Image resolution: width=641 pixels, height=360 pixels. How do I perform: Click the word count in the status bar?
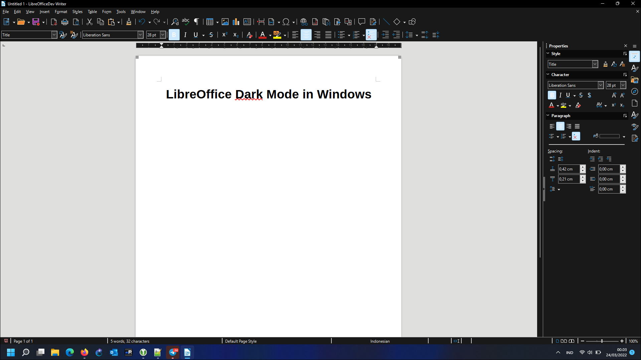coord(130,341)
